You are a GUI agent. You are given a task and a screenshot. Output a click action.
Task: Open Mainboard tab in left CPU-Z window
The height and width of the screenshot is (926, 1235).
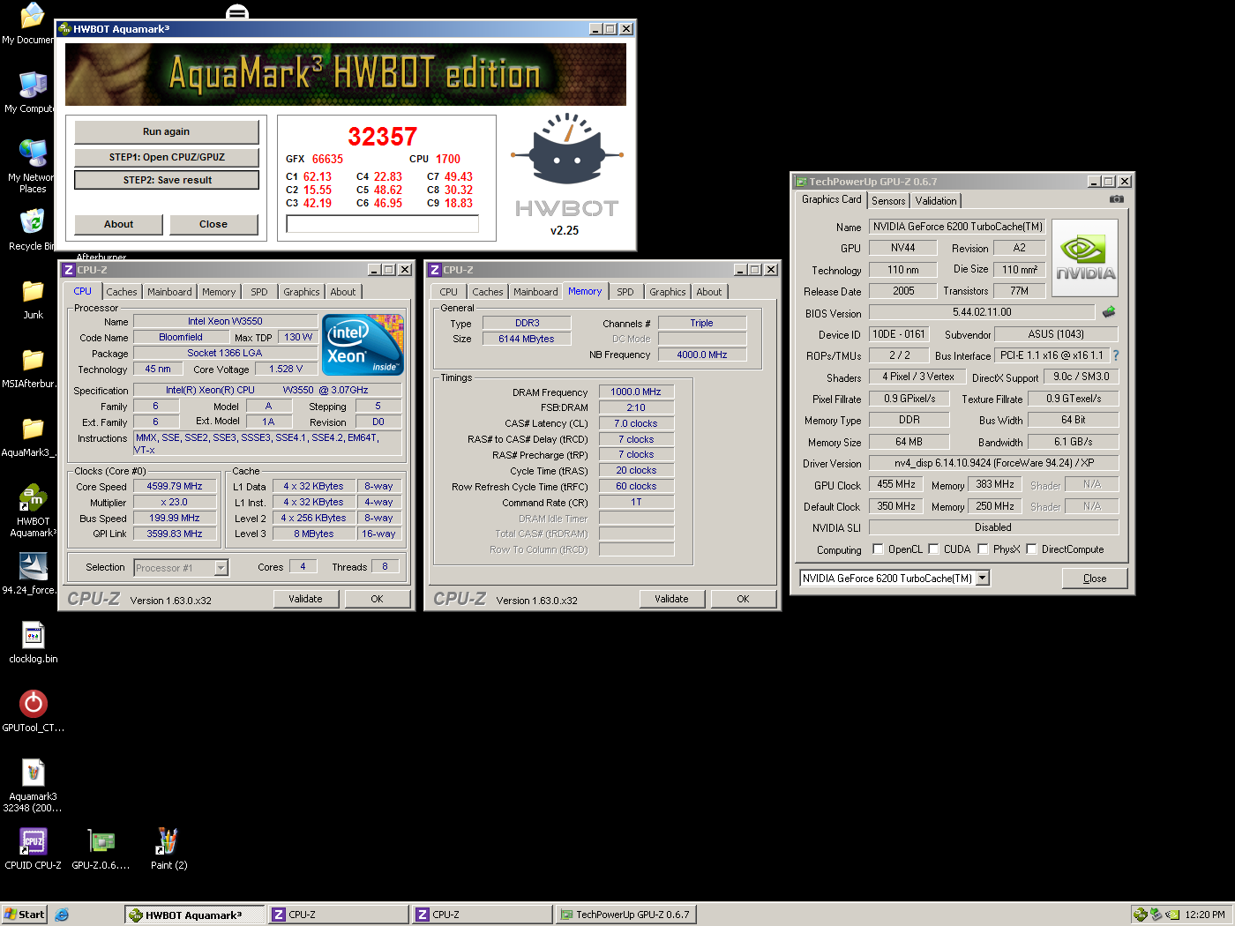169,292
